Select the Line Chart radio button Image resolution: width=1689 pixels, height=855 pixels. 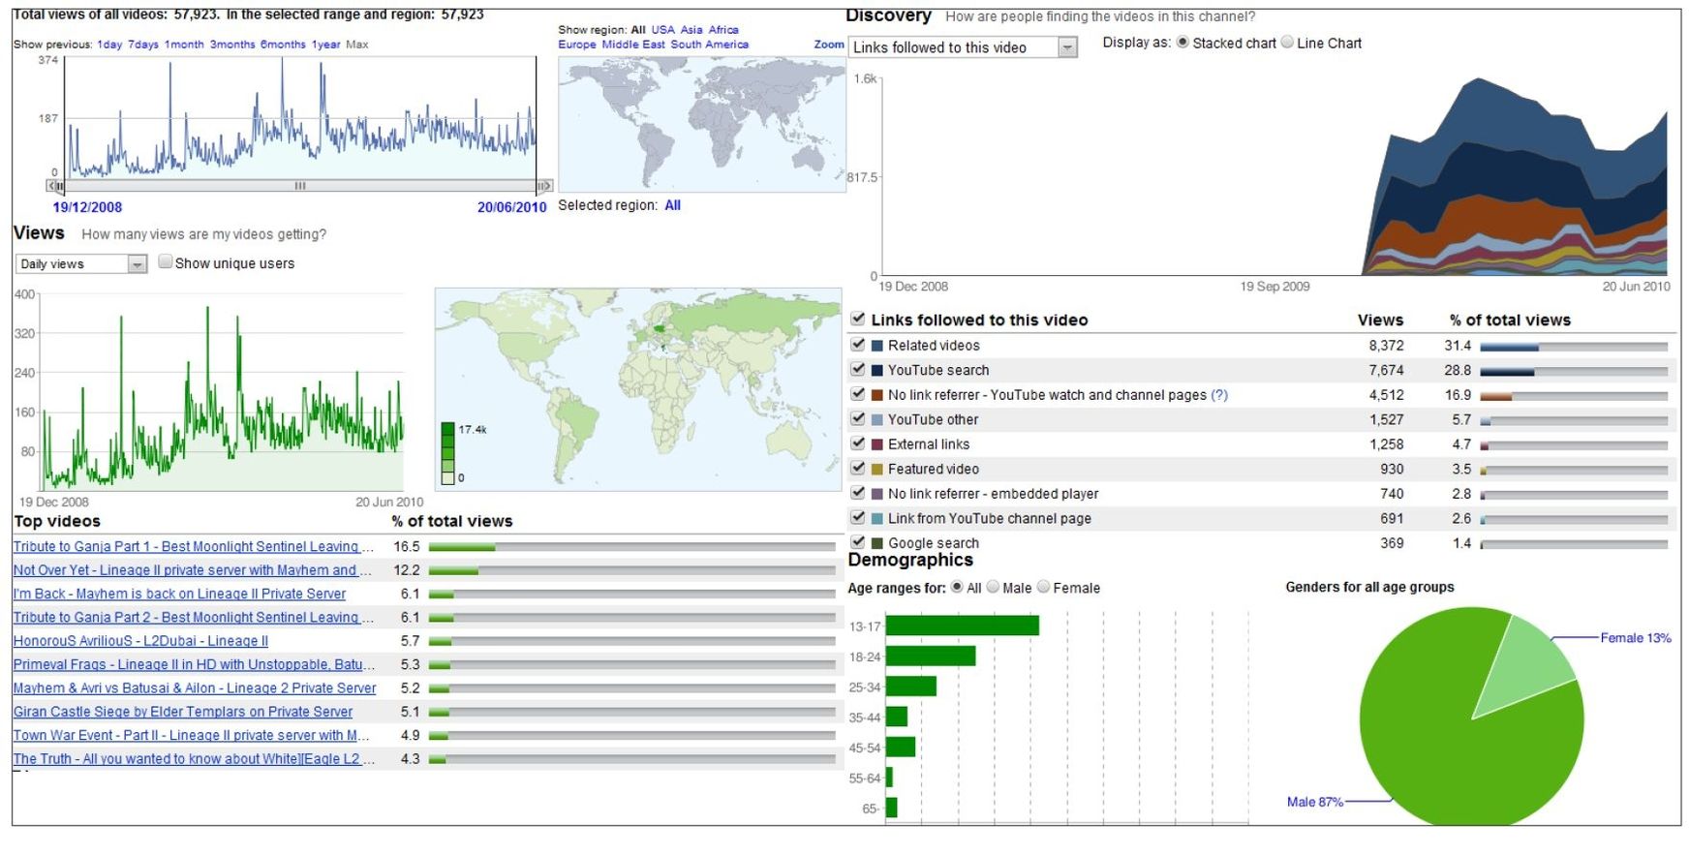point(1287,43)
